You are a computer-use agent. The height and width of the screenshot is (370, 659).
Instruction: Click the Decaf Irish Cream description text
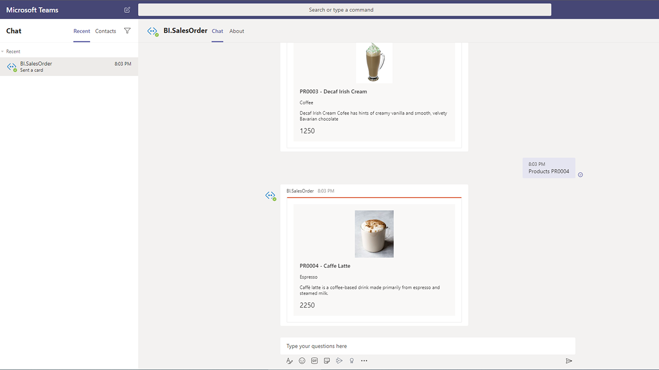point(373,116)
